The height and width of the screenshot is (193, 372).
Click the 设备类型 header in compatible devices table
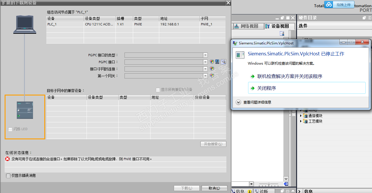tap(102, 98)
